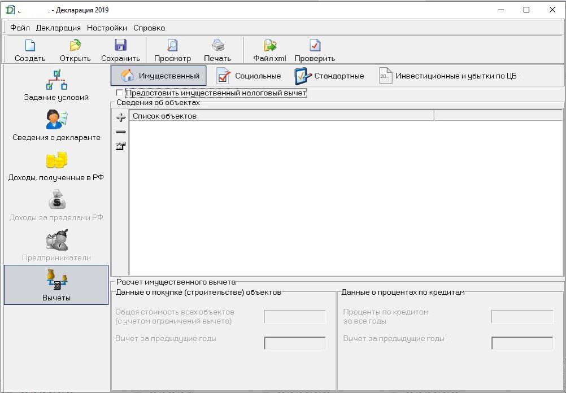Minimize the Декларация 2019 window
This screenshot has height=393, width=566.
(501, 10)
